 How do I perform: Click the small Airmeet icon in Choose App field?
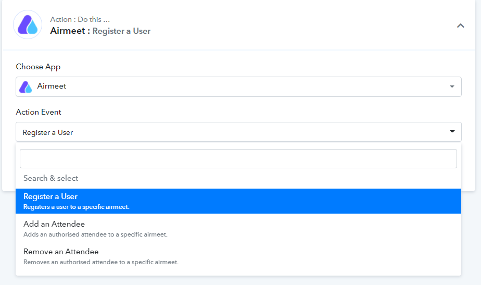coord(26,87)
